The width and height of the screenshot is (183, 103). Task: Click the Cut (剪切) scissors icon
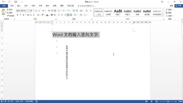[x=8, y=9]
